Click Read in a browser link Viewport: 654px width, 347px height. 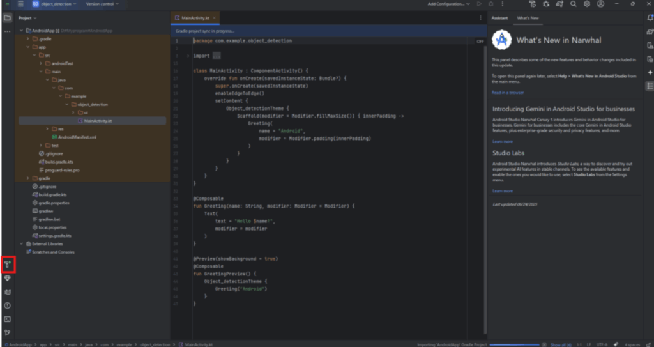(508, 92)
